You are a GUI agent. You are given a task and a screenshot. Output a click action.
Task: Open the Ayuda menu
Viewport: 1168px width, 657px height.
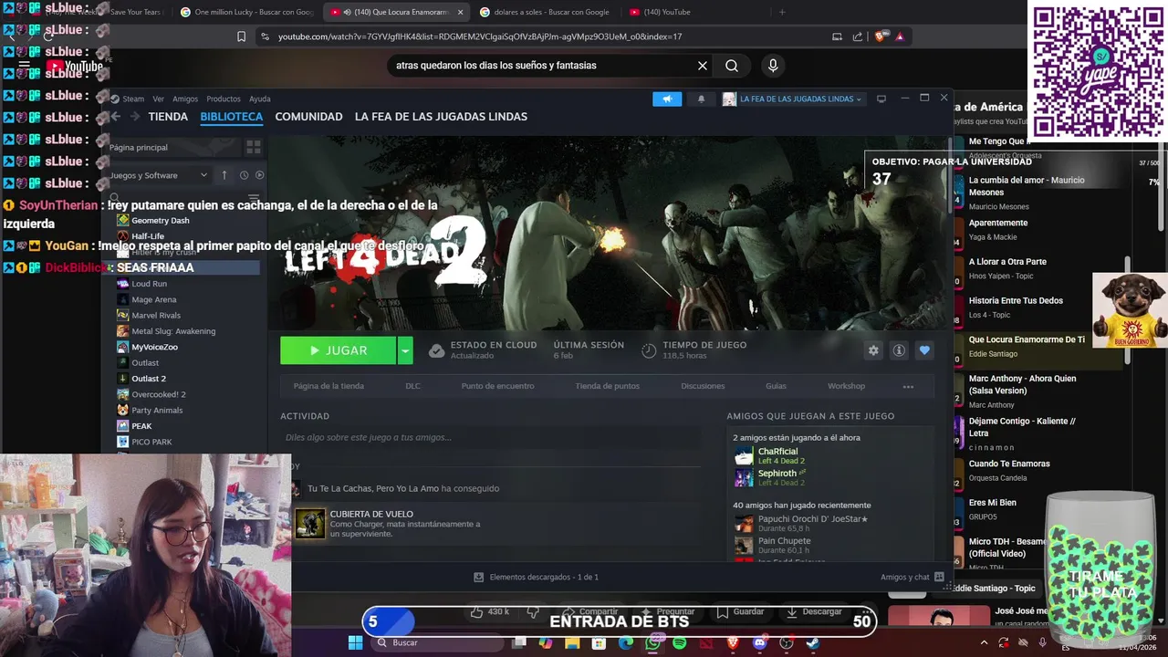(260, 99)
